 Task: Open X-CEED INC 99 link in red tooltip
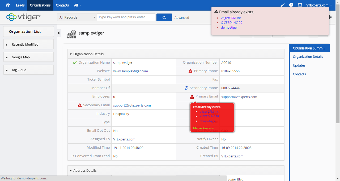click(x=210, y=116)
